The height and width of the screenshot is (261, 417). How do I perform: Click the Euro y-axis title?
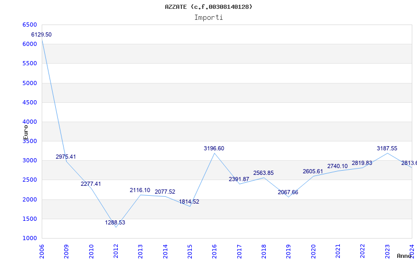click(x=26, y=133)
